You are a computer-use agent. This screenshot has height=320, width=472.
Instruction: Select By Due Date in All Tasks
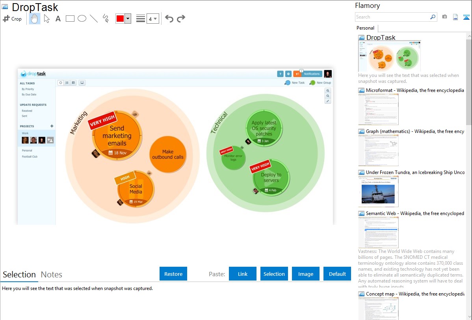(29, 95)
